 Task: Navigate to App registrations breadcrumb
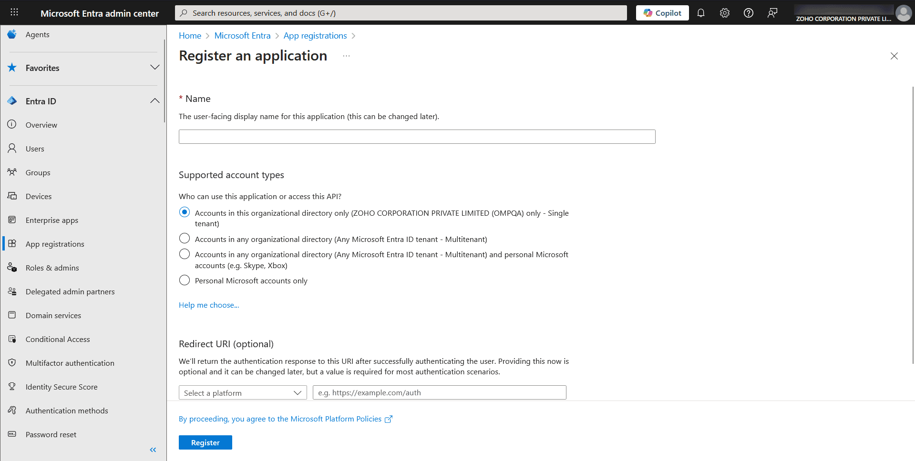pyautogui.click(x=315, y=35)
